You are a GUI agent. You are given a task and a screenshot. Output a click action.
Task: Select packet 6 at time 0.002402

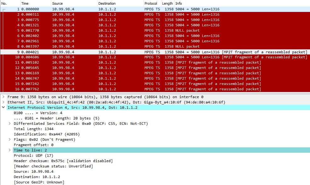pyautogui.click(x=155, y=36)
